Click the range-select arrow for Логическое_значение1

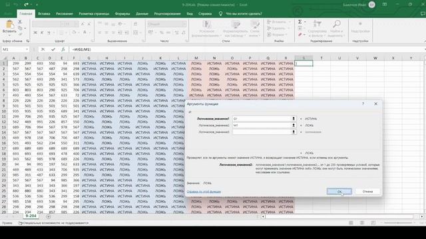click(294, 119)
